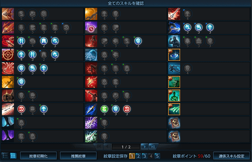Select the blue dragon arrow skill icon
Image resolution: width=252 pixels, height=162 pixels.
174,28
